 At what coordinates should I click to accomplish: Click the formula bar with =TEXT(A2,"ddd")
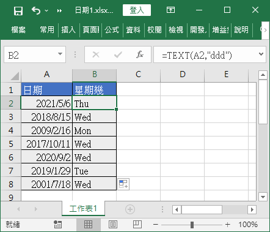pos(206,54)
